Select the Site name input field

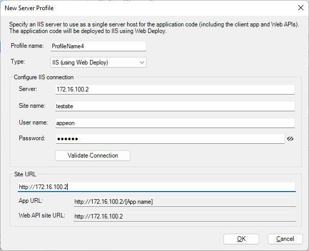(x=175, y=106)
